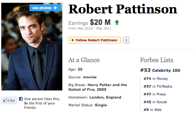Open the #9 in Web ranking
196x115 pixels.
pyautogui.click(x=153, y=110)
